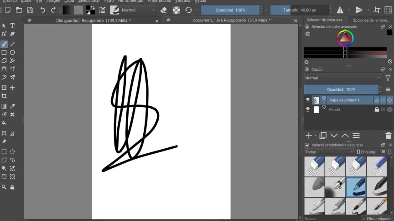Open the brush editor settings button
The width and height of the screenshot is (394, 221).
tap(102, 10)
